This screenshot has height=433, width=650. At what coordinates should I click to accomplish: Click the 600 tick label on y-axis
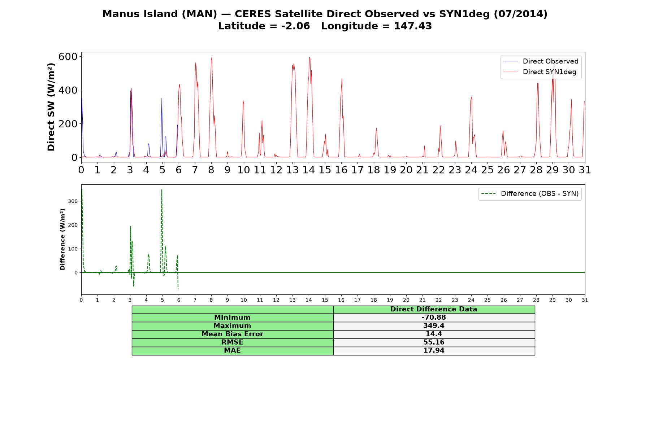pos(68,57)
